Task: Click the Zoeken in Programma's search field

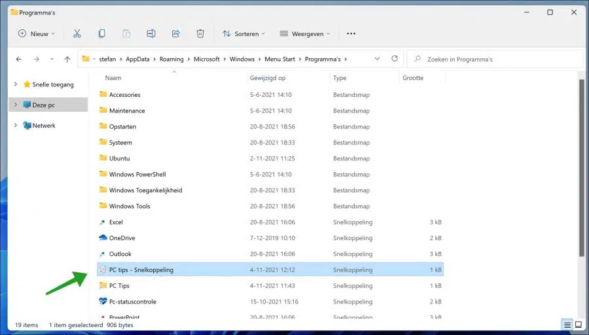Action: (x=495, y=59)
